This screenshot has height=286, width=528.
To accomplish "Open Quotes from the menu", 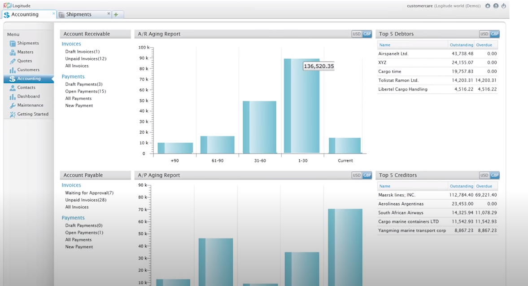I will click(x=25, y=61).
